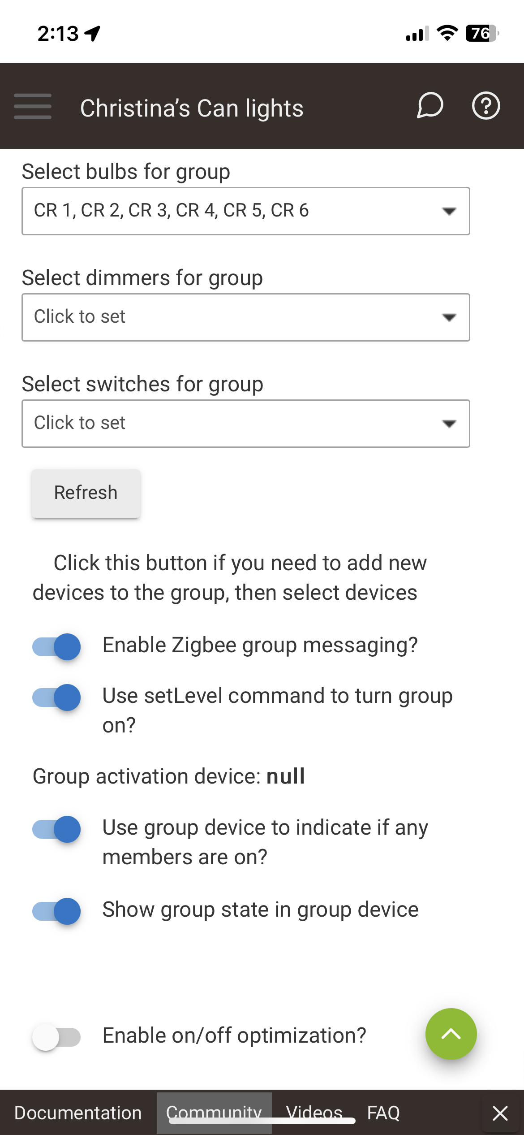This screenshot has height=1135, width=524.
Task: Tap the cellular signal bars icon
Action: tap(417, 34)
